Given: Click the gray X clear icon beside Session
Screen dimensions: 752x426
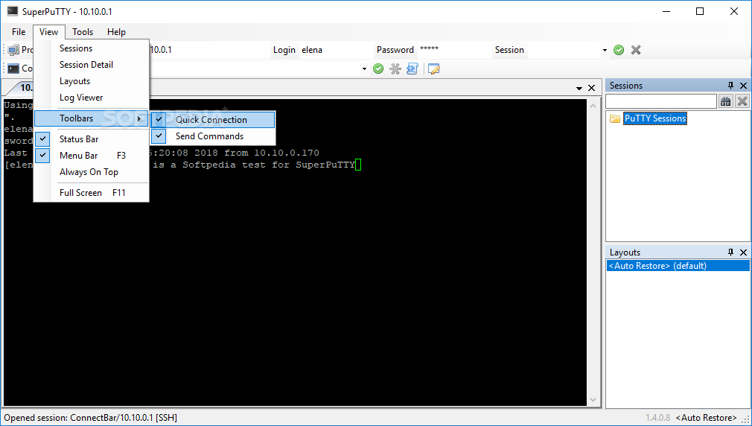Looking at the screenshot, I should [x=636, y=50].
